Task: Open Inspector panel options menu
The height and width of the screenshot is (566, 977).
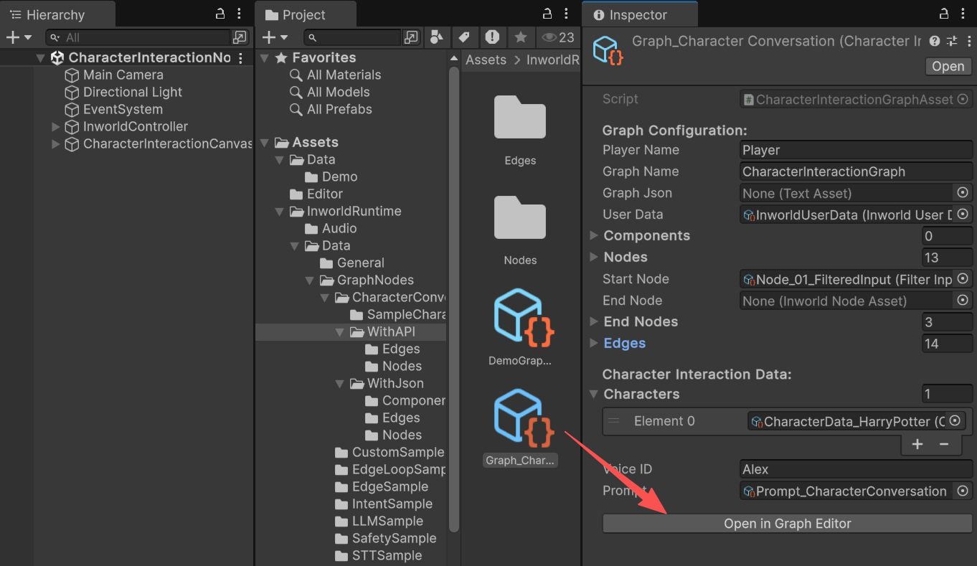Action: (x=963, y=14)
